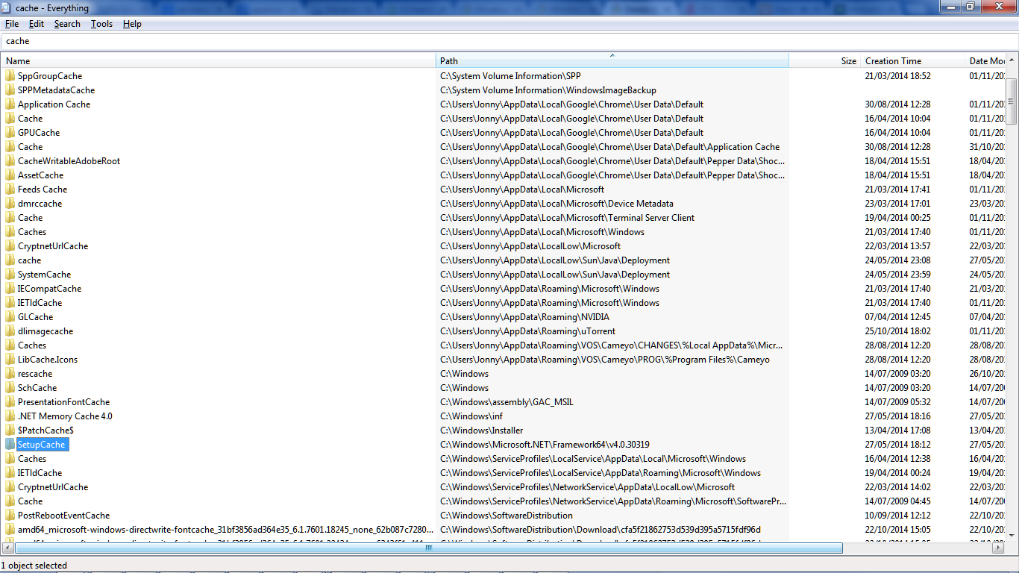
Task: Click the folder icon beside dlimagecache
Action: [10, 331]
